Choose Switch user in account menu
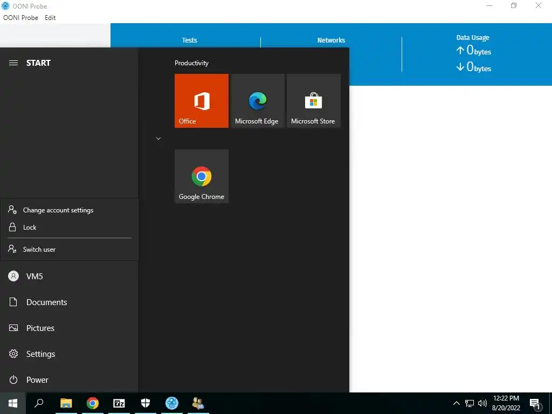The width and height of the screenshot is (552, 414). 70,249
